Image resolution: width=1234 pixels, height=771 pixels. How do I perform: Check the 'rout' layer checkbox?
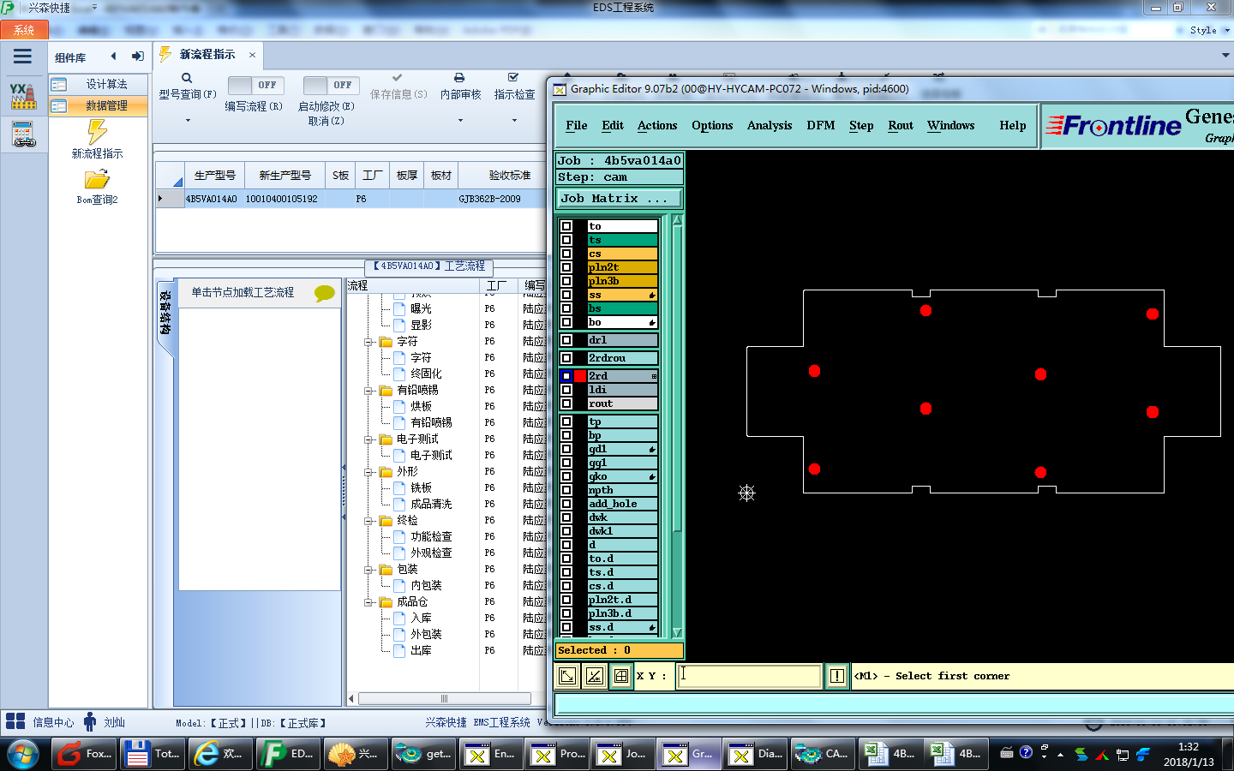pyautogui.click(x=566, y=403)
